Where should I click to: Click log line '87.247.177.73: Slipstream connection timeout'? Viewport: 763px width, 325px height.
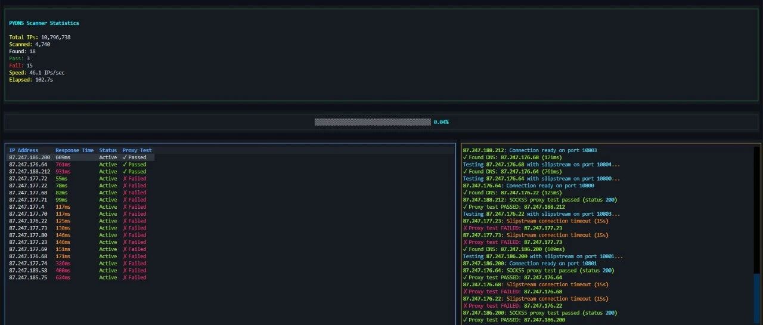click(535, 235)
